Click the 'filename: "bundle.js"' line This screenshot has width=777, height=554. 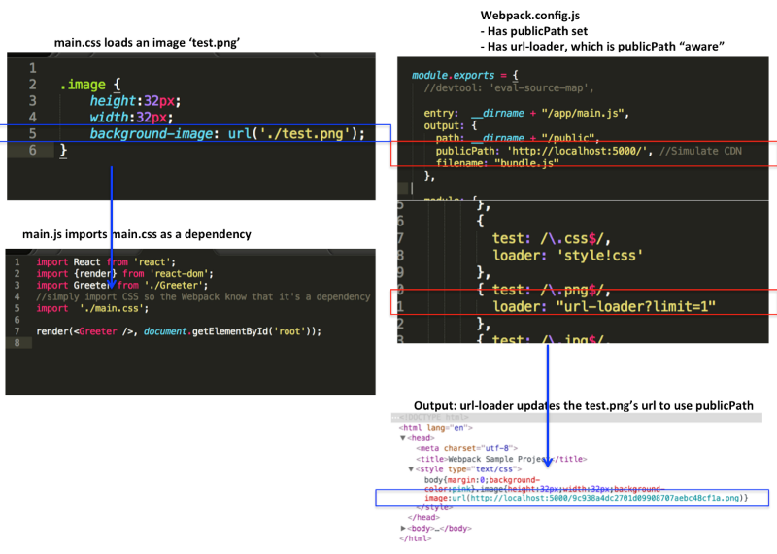(497, 163)
